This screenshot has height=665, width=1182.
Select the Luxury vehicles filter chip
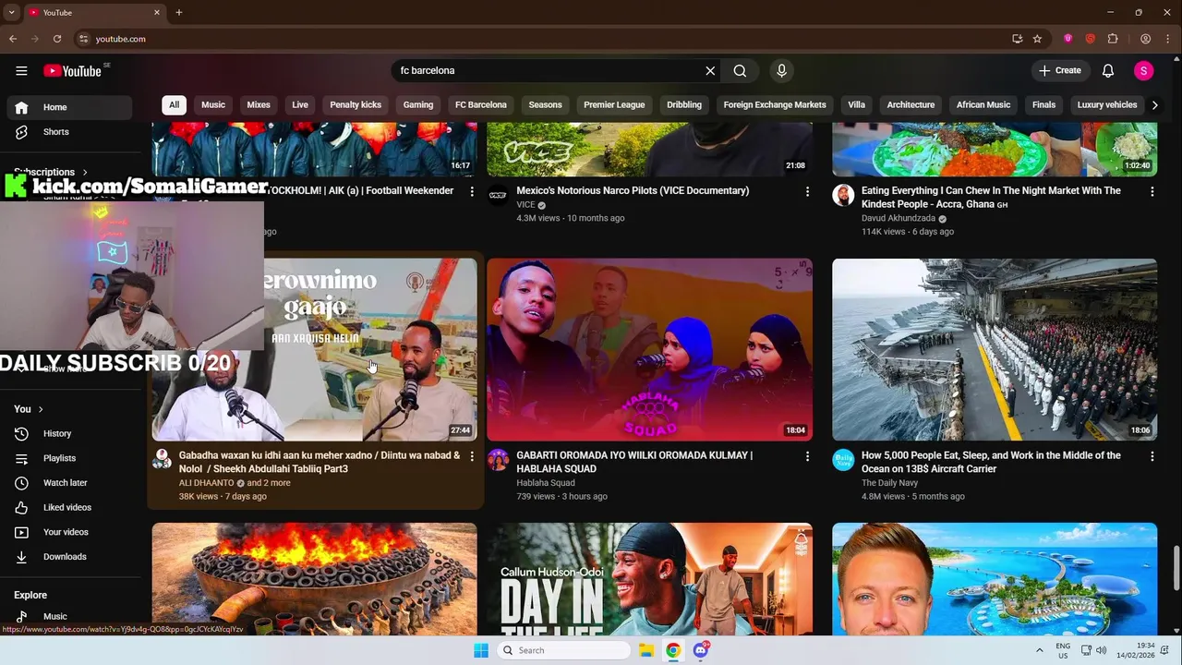1107,105
